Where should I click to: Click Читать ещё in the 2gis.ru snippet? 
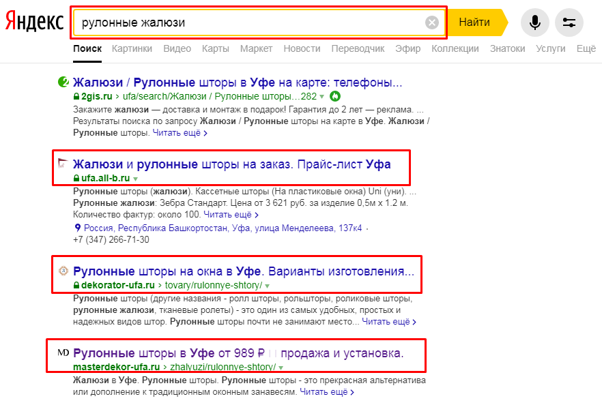click(x=180, y=133)
